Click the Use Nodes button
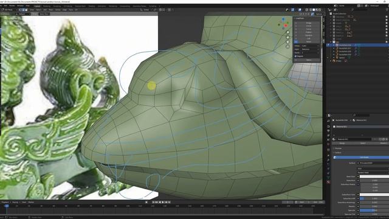The height and width of the screenshot is (219, 389). click(x=361, y=158)
